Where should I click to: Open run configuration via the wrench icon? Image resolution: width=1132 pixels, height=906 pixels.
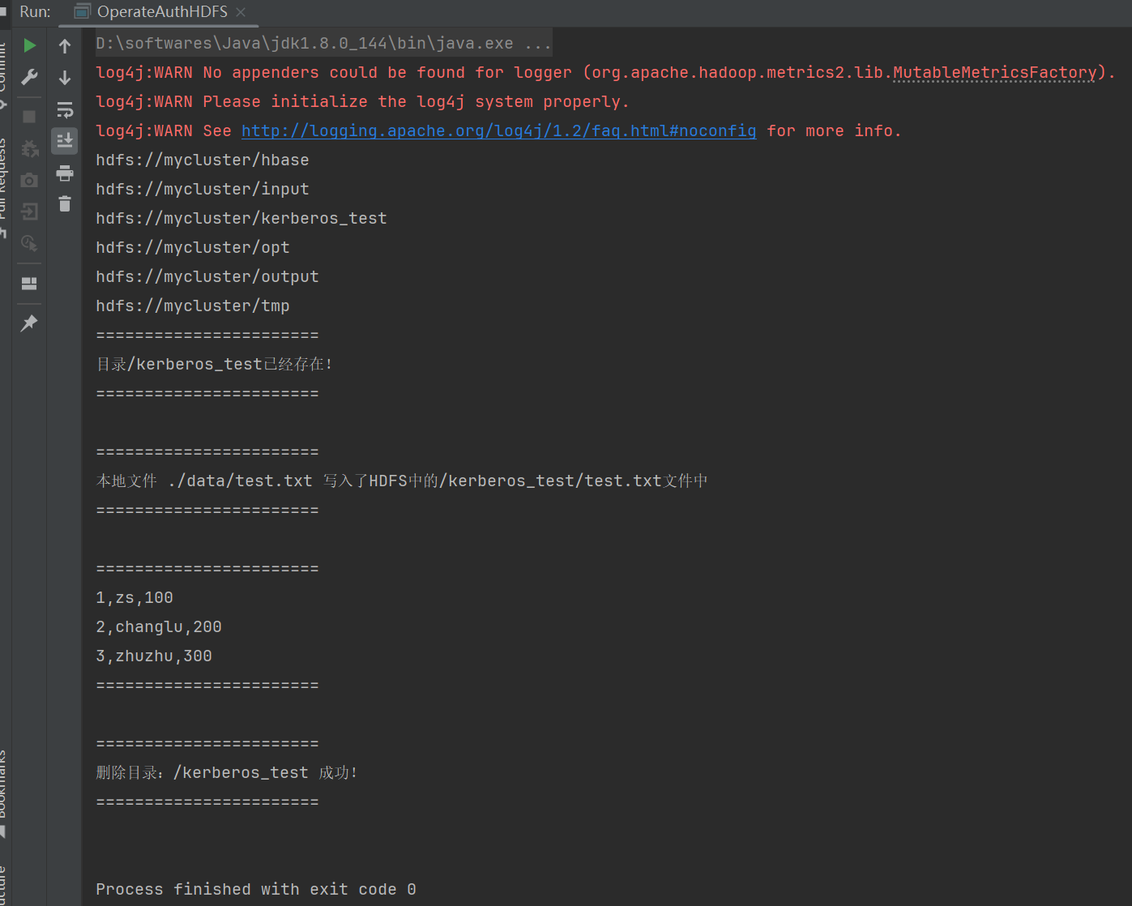coord(29,77)
